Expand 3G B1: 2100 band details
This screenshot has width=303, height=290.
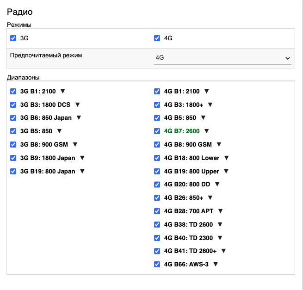63,92
